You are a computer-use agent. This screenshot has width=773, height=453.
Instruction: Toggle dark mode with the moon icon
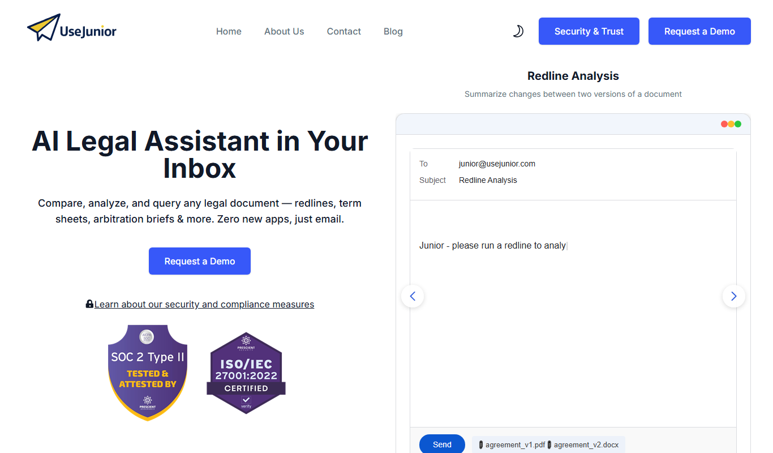518,31
